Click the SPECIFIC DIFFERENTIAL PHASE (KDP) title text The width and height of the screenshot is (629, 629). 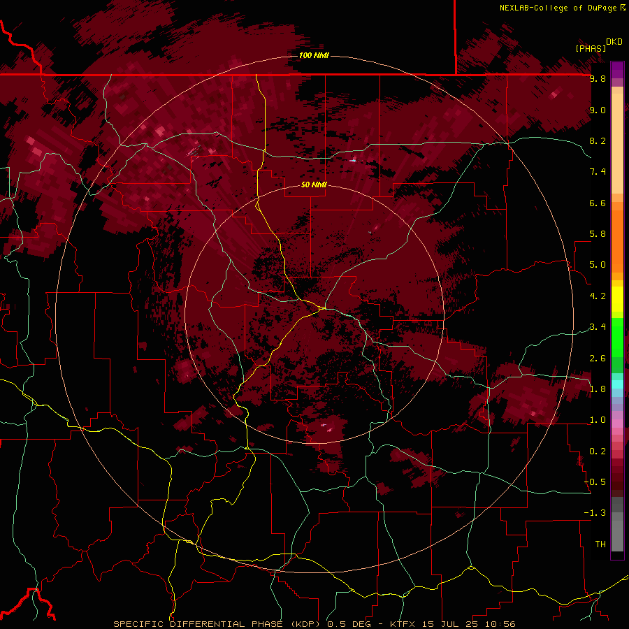[x=218, y=624]
